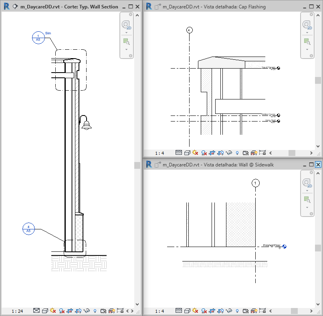Image resolution: width=323 pixels, height=316 pixels.
Task: Select callout head 1/A5 in wall section
Action: click(38, 38)
